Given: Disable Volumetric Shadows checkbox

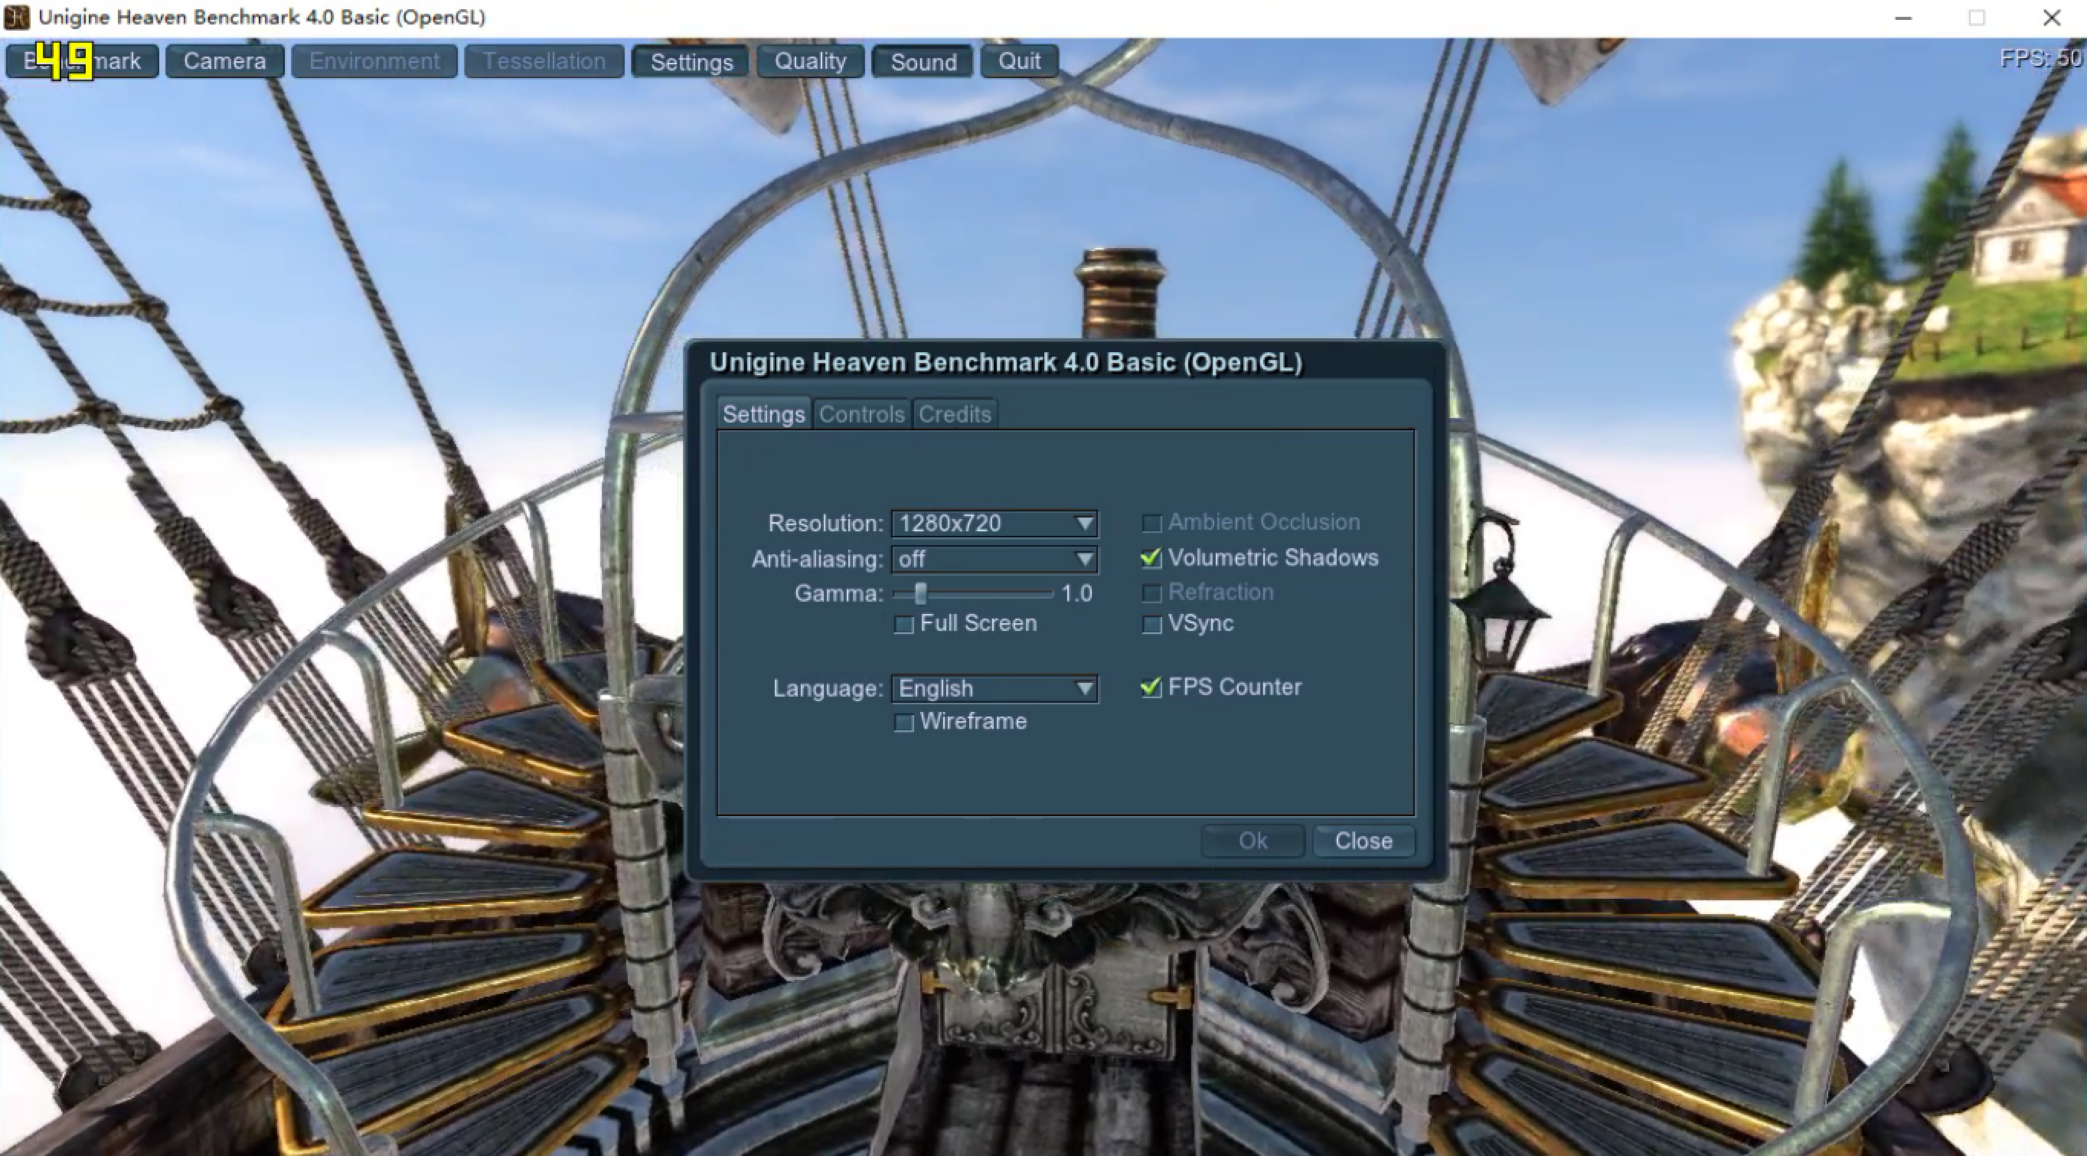Looking at the screenshot, I should 1151,558.
